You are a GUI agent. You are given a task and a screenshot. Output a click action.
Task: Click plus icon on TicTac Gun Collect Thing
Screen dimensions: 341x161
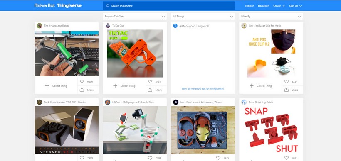click(115, 86)
